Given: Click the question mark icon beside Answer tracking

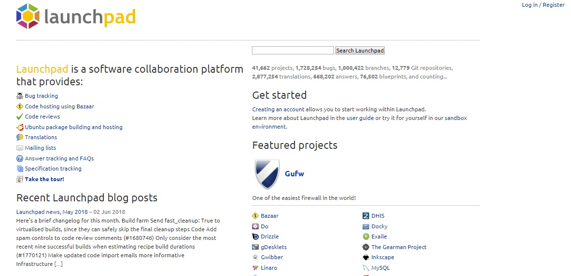Looking at the screenshot, I should tap(20, 158).
